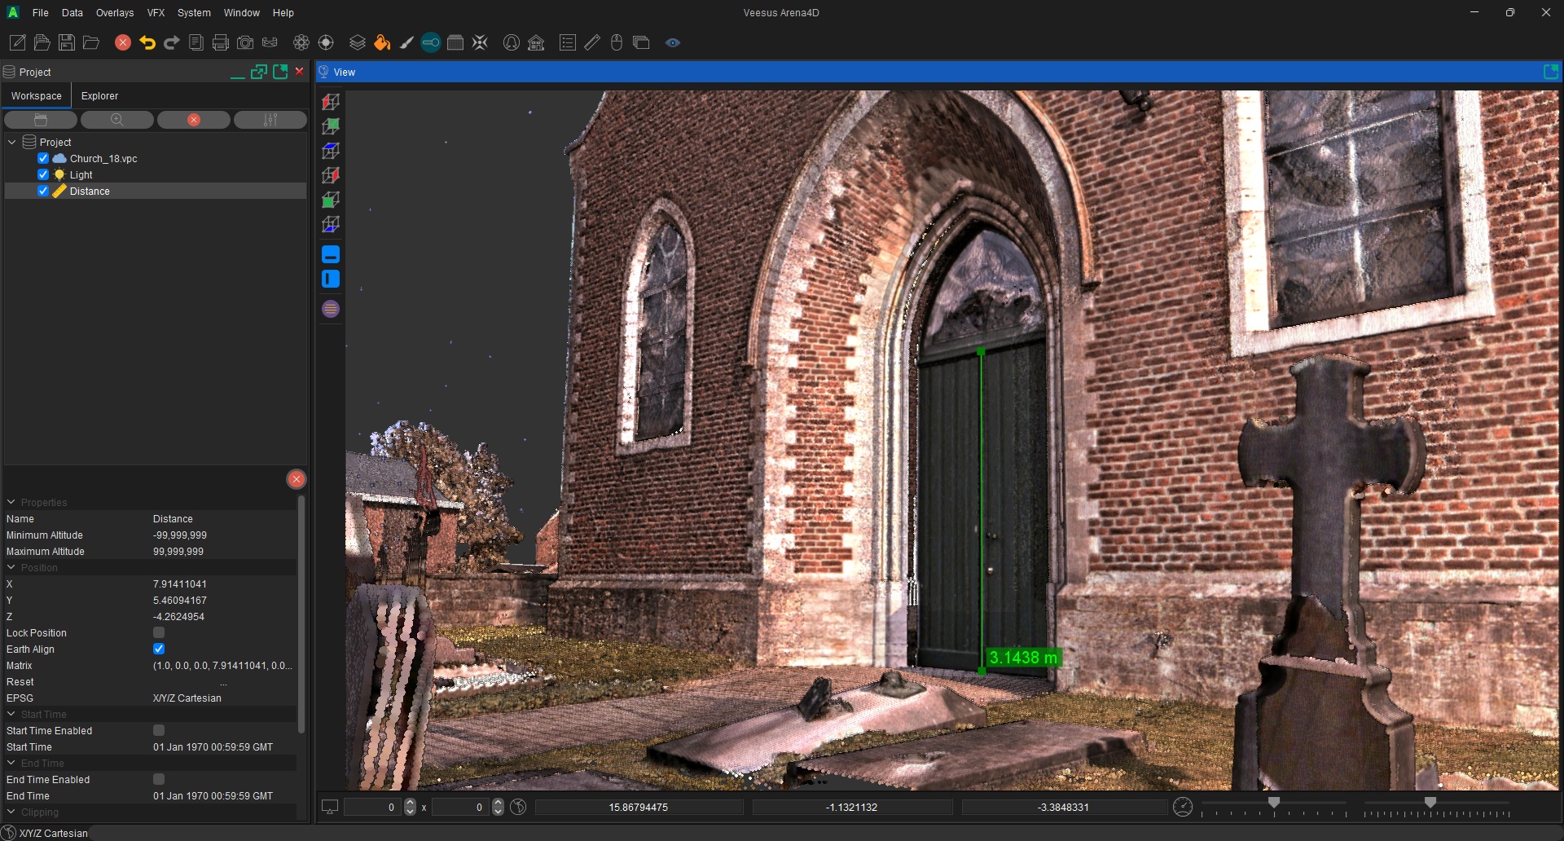
Task: Uncheck the Church_18.vpc visibility checkbox
Action: (x=43, y=158)
